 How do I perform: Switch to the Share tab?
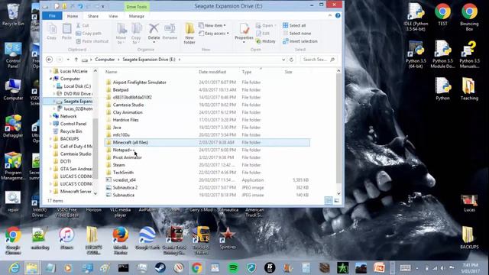point(93,16)
